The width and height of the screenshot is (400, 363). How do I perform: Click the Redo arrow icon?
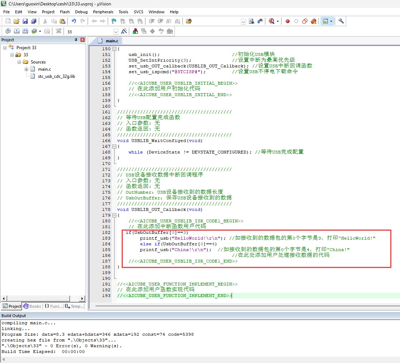(x=82, y=21)
